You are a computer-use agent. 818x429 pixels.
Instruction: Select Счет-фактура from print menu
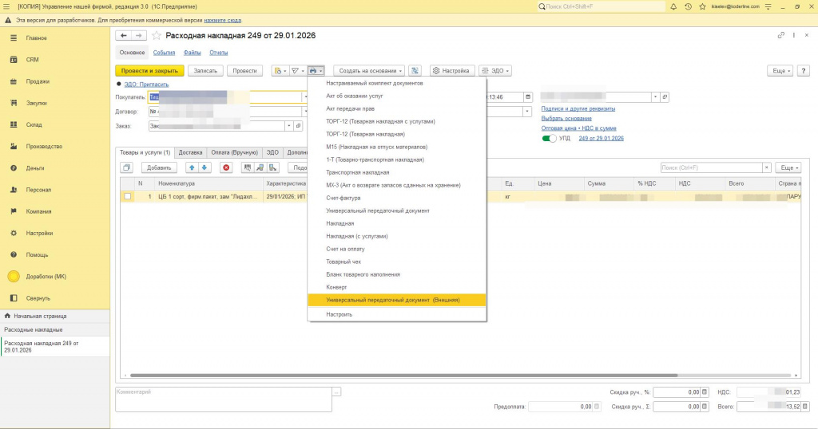(x=343, y=198)
